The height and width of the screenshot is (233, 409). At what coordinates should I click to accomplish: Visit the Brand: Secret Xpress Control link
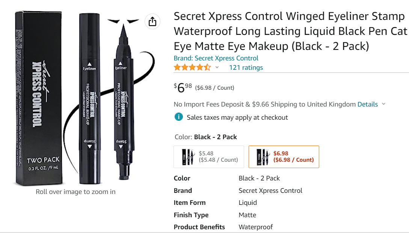coord(216,58)
